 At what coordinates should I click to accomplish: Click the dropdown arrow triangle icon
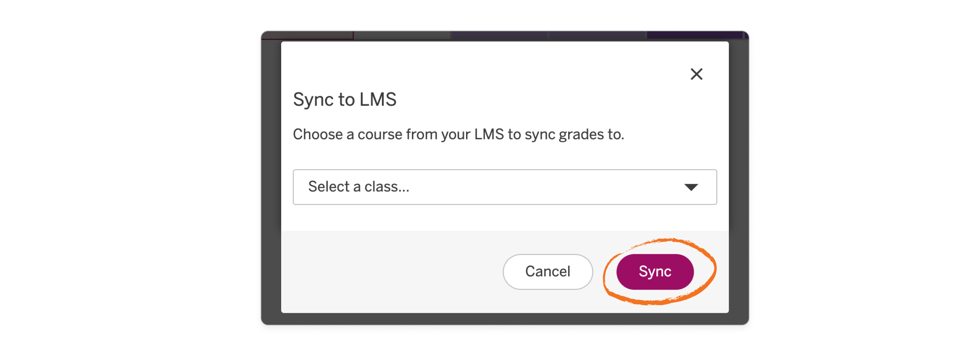(x=691, y=187)
